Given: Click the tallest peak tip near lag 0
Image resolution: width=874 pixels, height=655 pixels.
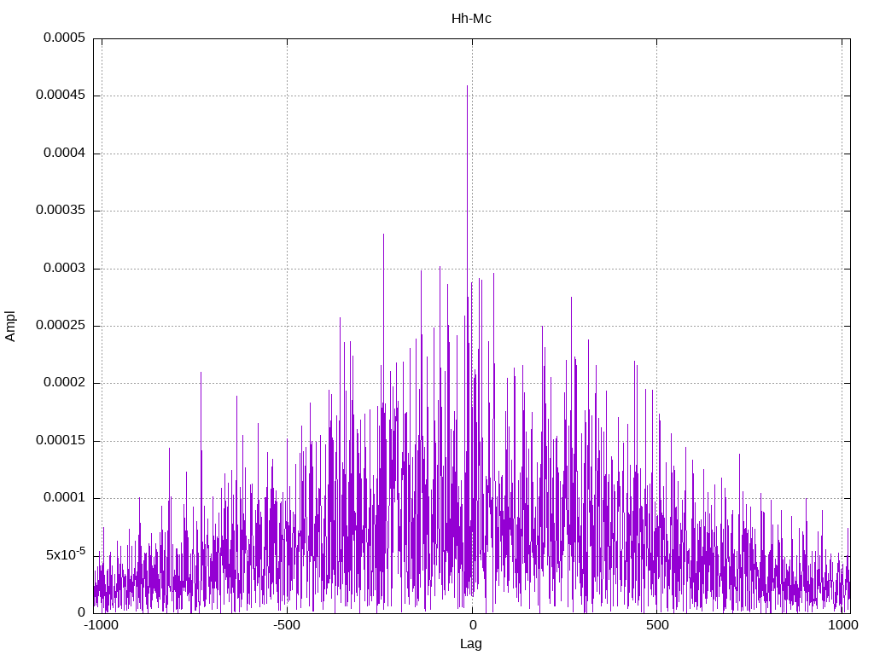Looking at the screenshot, I should (467, 86).
